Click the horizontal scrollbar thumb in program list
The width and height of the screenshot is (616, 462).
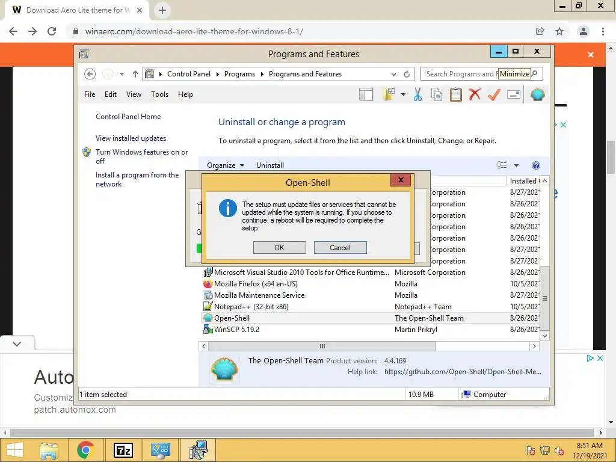[322, 346]
